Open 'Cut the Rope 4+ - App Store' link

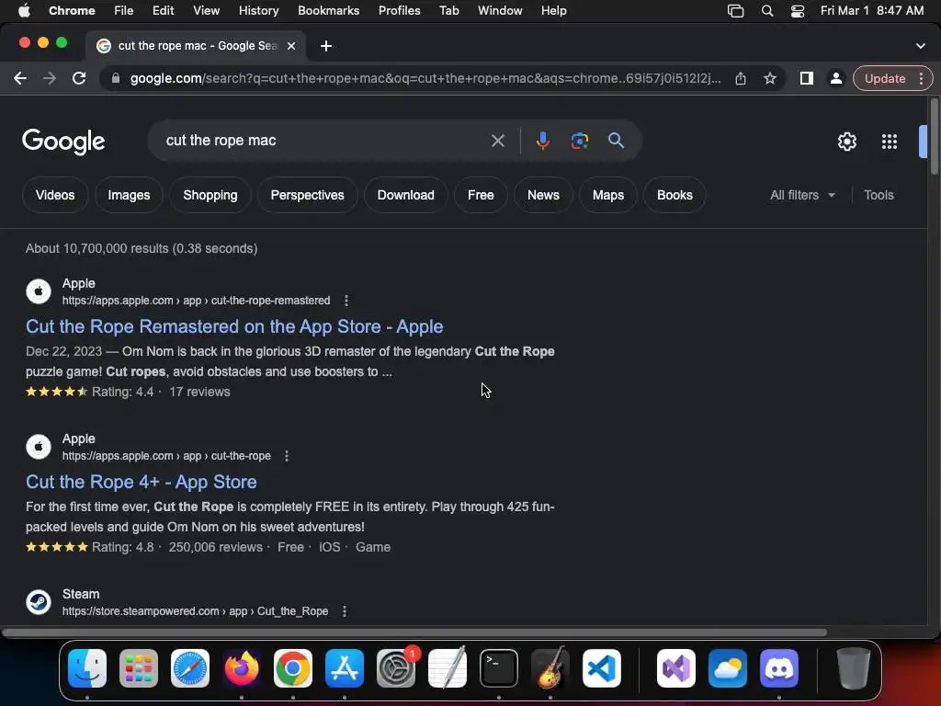141,482
